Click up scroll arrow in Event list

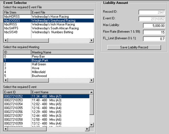91,92
